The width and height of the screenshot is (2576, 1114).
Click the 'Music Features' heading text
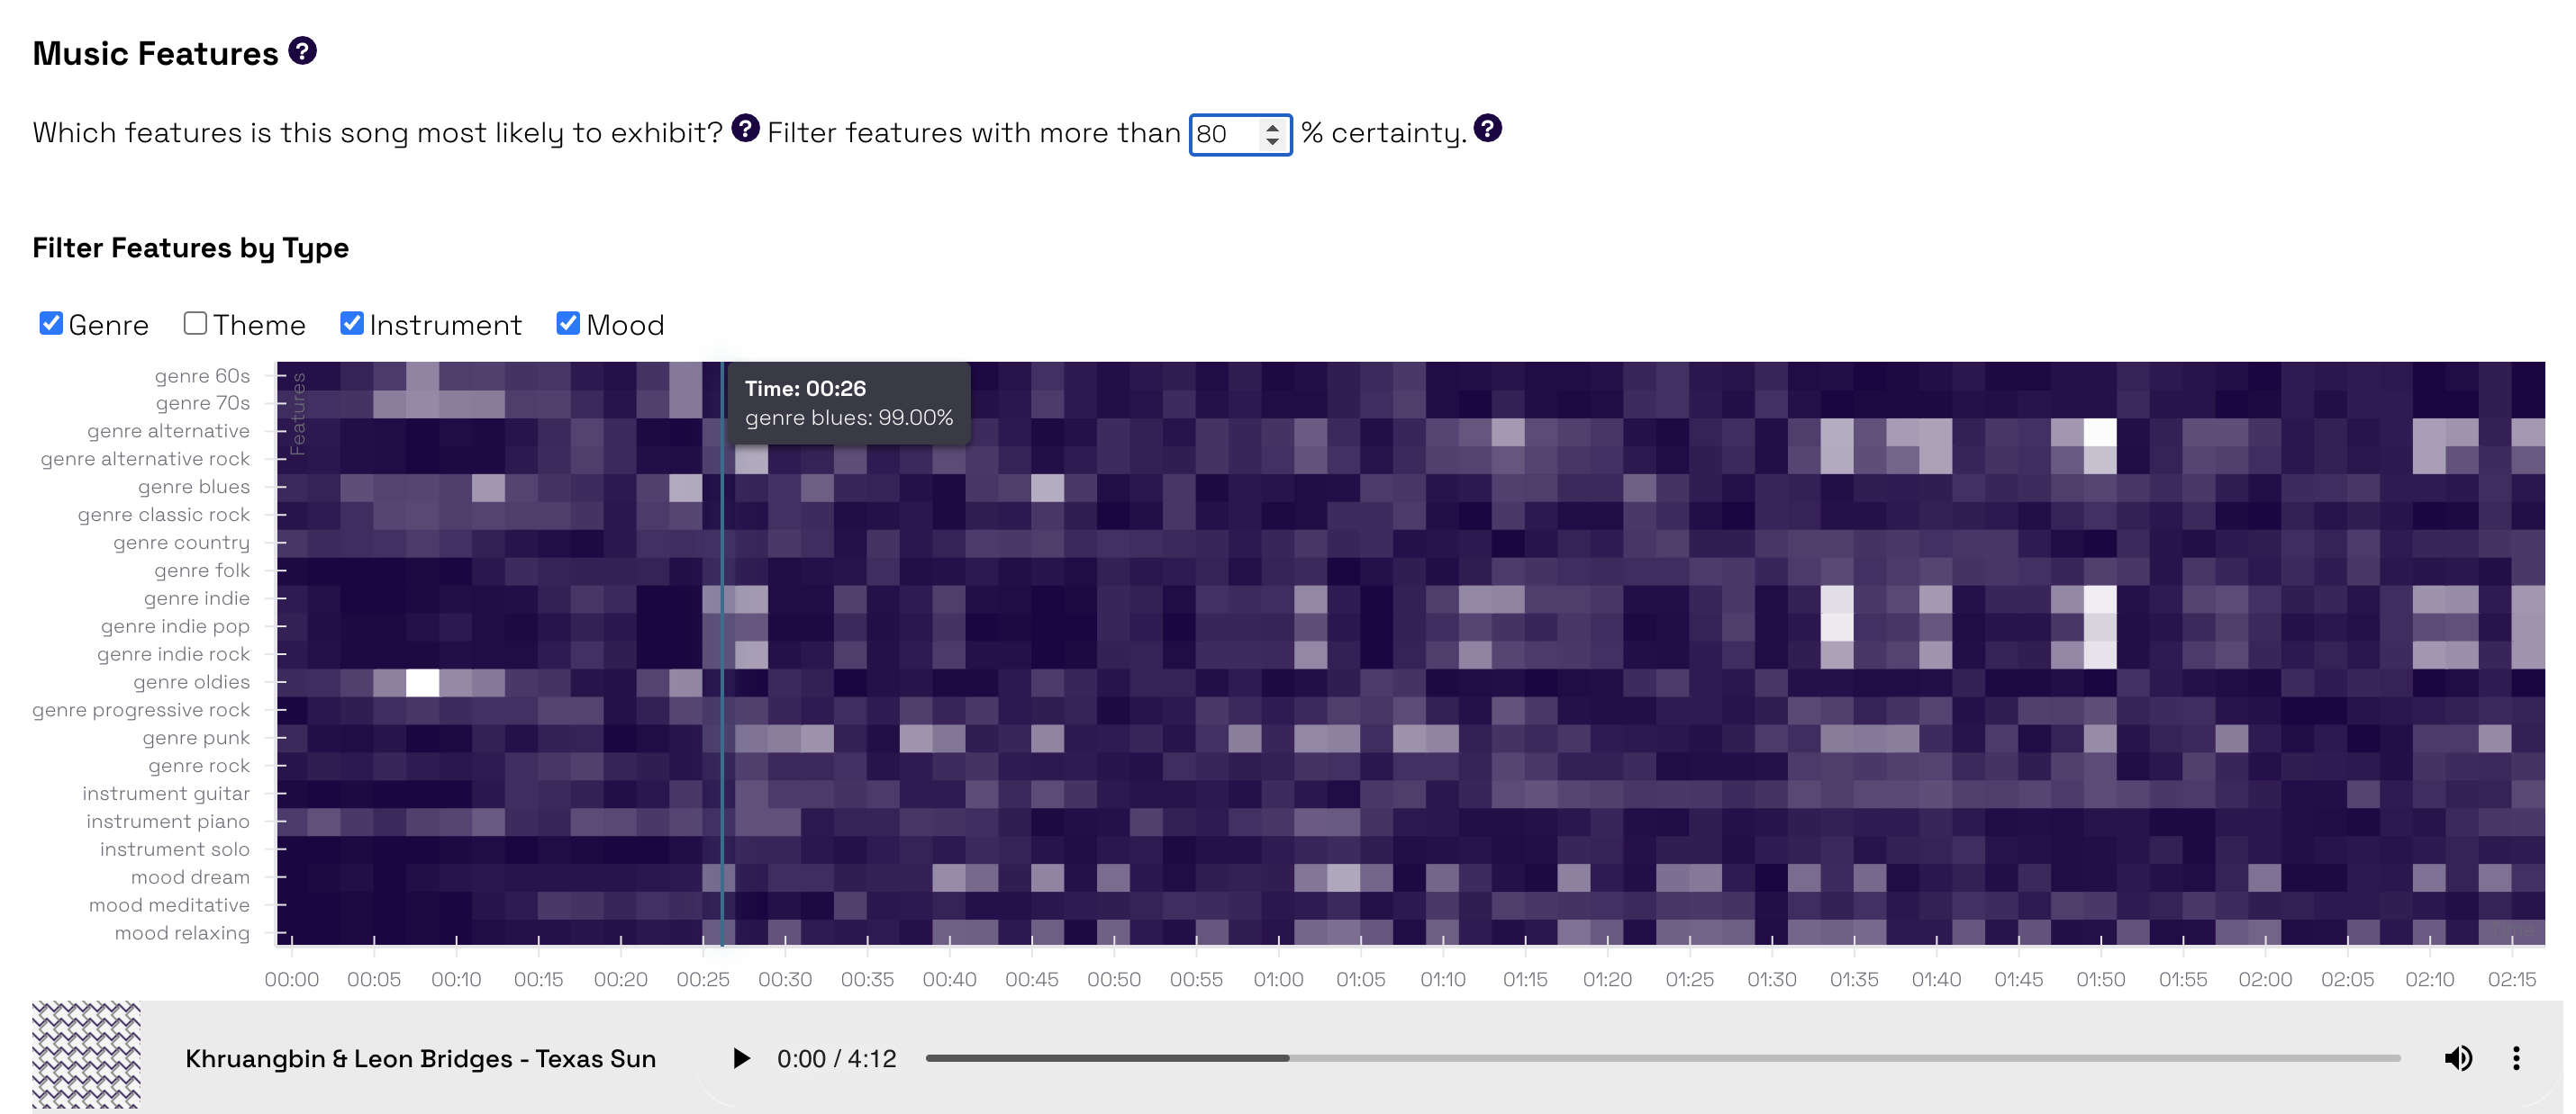coord(155,53)
